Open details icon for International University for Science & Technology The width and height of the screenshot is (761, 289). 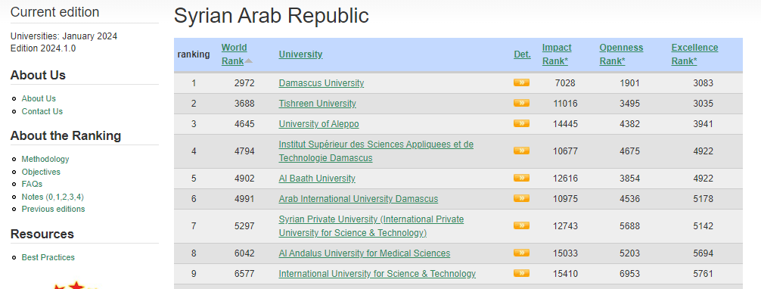(x=521, y=273)
